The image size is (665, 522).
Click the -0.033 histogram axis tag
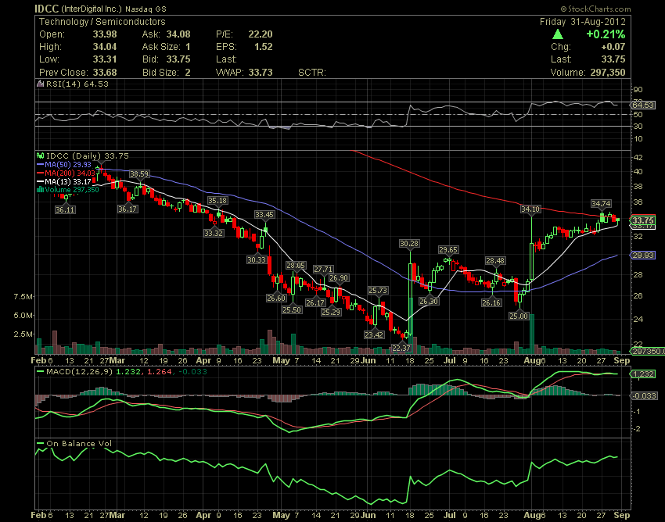coord(644,395)
